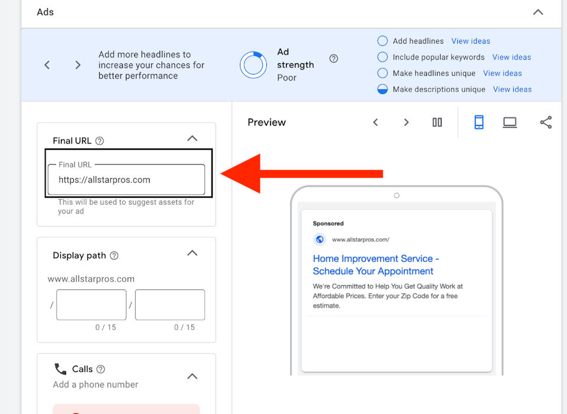The image size is (567, 414).
Task: Switch preview to mobile device view
Action: 479,122
